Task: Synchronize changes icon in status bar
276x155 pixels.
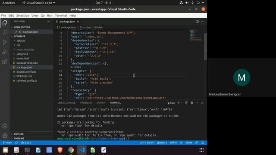Action: (16, 143)
